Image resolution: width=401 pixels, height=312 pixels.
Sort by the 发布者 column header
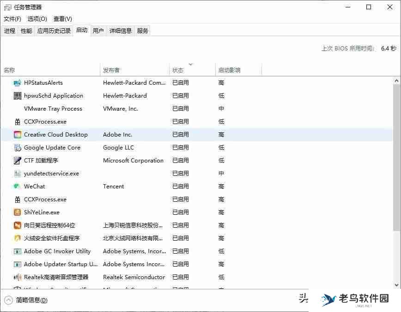[134, 70]
